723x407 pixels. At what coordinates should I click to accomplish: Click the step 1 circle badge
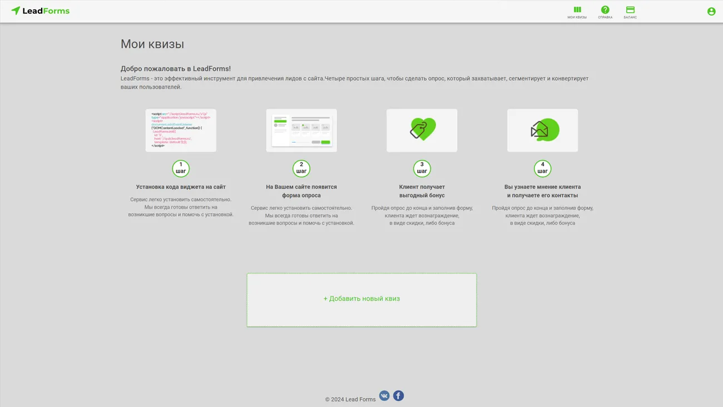click(x=181, y=168)
